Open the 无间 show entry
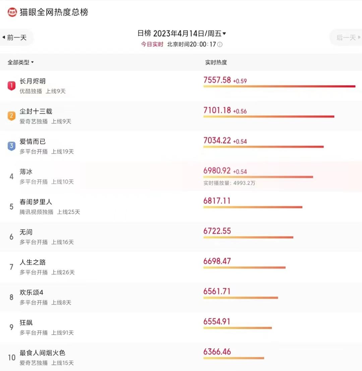Viewport: 362px width, 371px height. (x=181, y=237)
